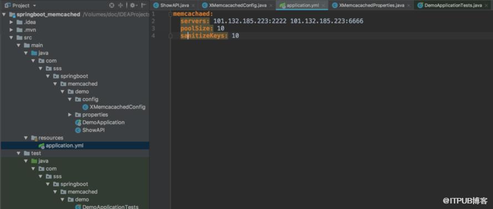Click the ShowAPI class icon in tree
The height and width of the screenshot is (209, 493).
[78, 130]
